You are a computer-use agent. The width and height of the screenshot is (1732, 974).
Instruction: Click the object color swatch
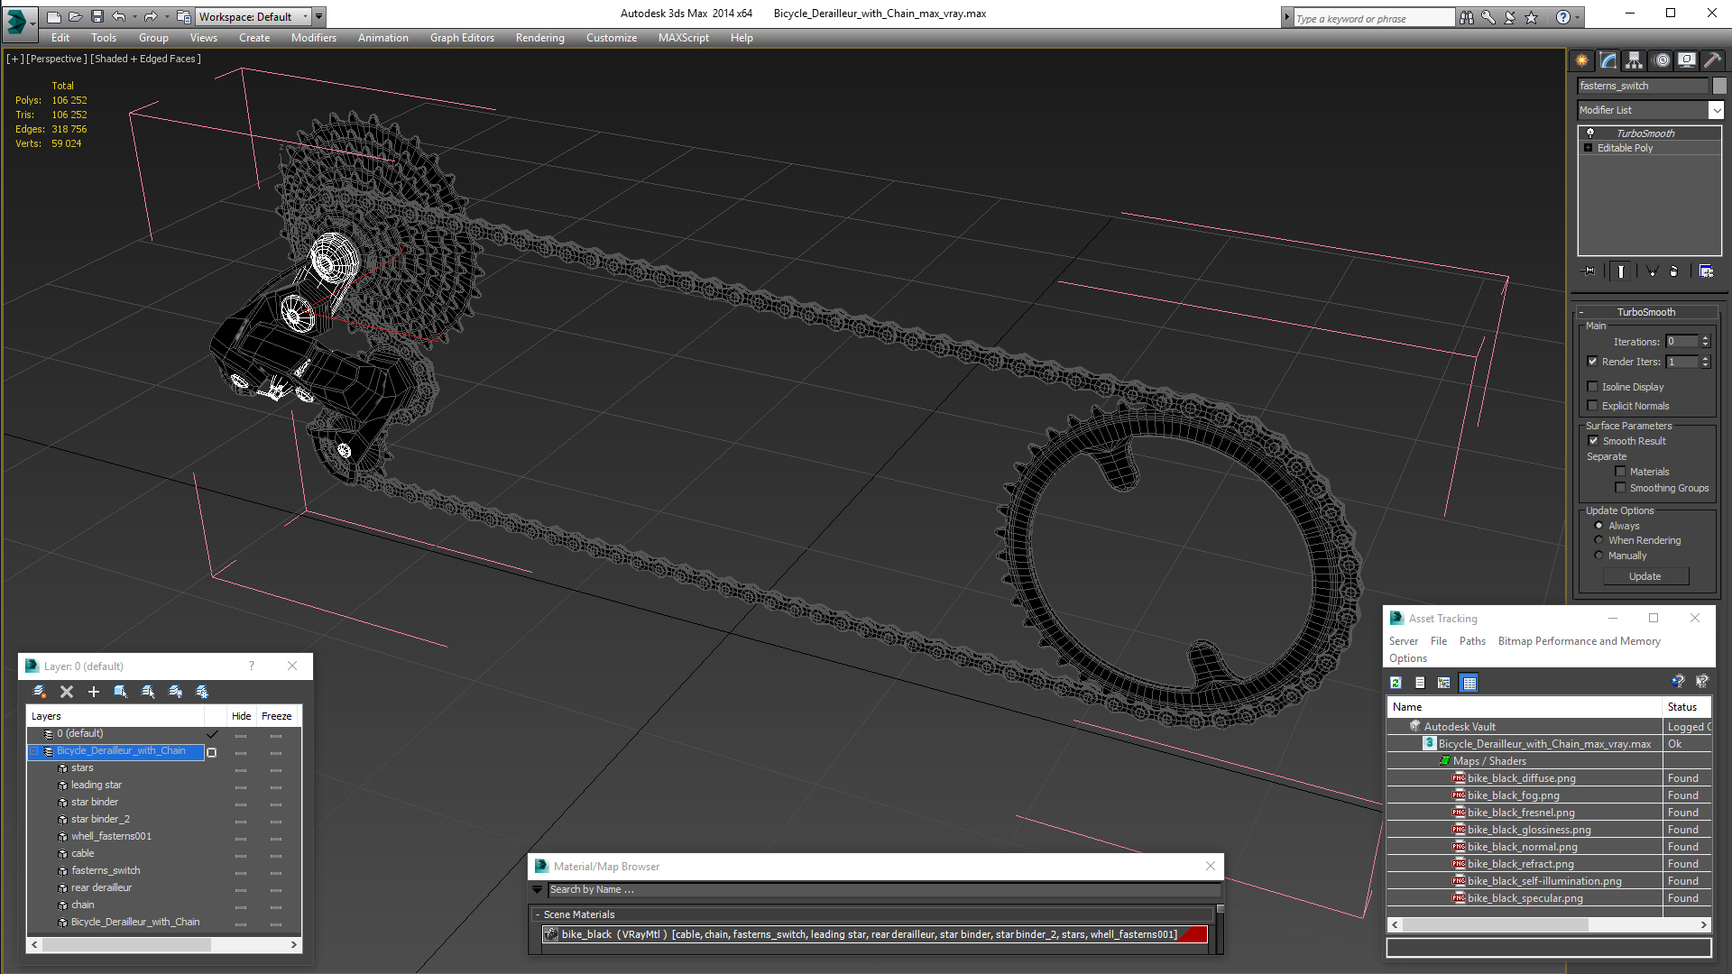(x=1719, y=86)
